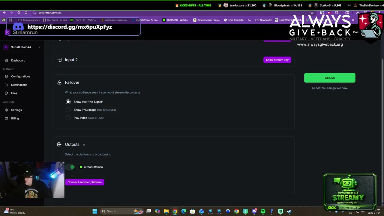
Task: Go to the Destinations page
Action: click(19, 85)
